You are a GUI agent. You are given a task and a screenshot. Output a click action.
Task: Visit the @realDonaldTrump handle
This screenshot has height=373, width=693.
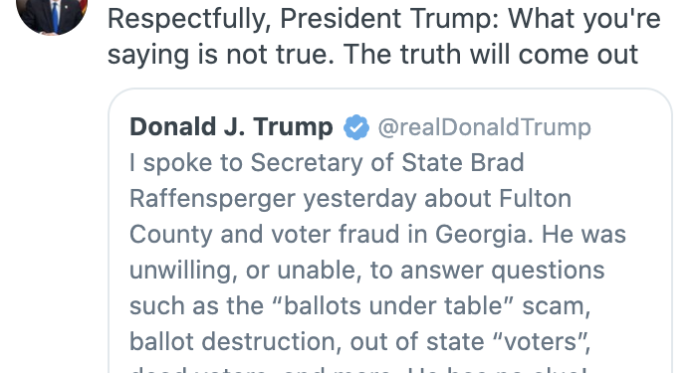point(484,127)
